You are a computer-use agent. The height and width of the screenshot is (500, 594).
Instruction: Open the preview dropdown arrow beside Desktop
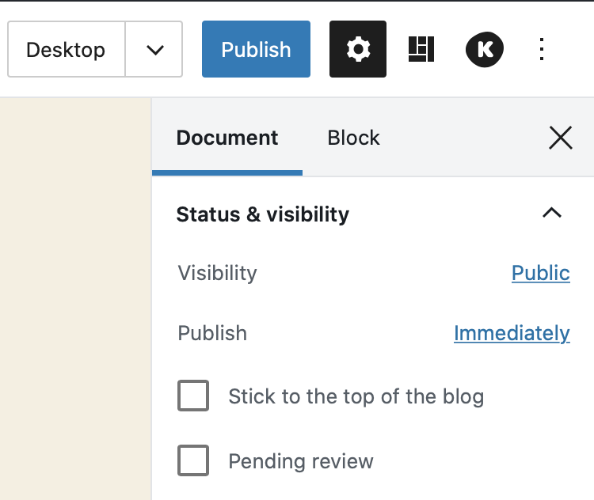point(154,49)
